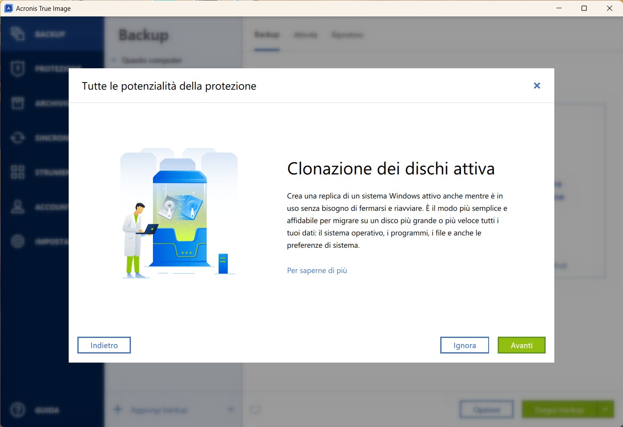
Task: Open the 'Per saperne di più' link
Action: (x=317, y=271)
